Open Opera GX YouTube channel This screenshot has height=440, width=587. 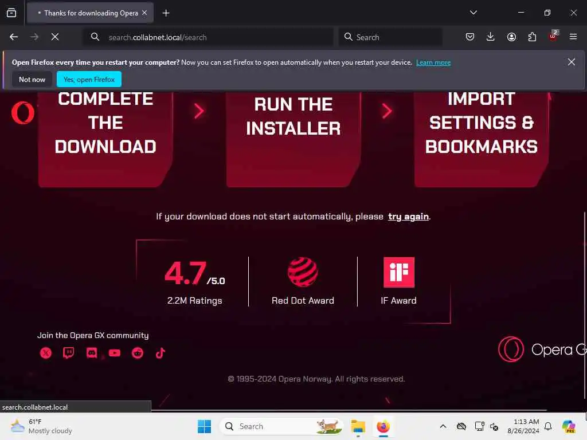[x=115, y=353]
